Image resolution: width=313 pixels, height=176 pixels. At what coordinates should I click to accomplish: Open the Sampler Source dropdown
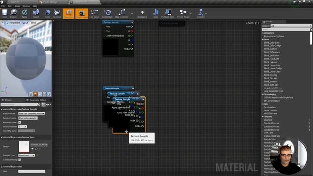click(x=28, y=118)
